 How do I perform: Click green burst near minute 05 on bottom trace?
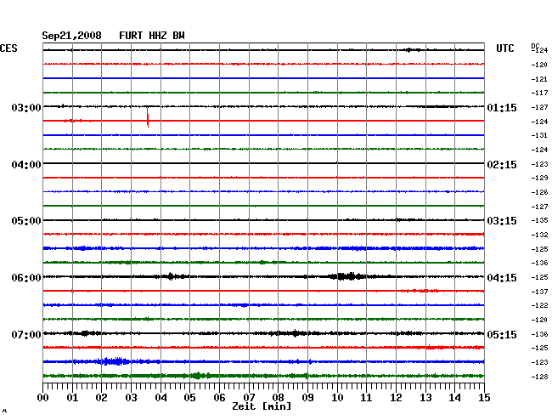198,376
